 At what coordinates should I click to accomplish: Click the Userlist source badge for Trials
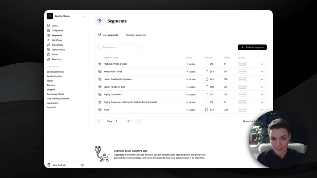point(242,110)
